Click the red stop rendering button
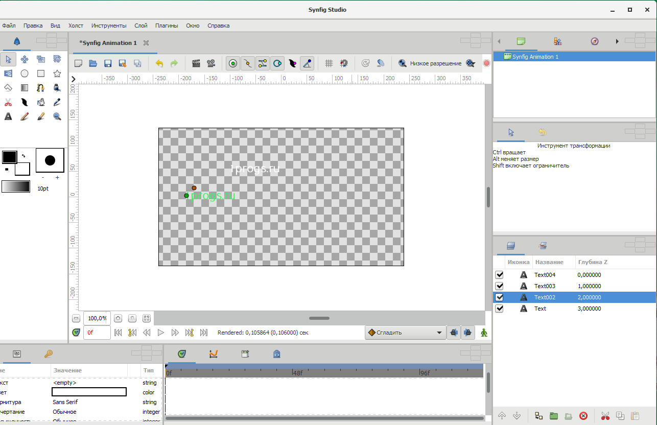 [x=486, y=63]
